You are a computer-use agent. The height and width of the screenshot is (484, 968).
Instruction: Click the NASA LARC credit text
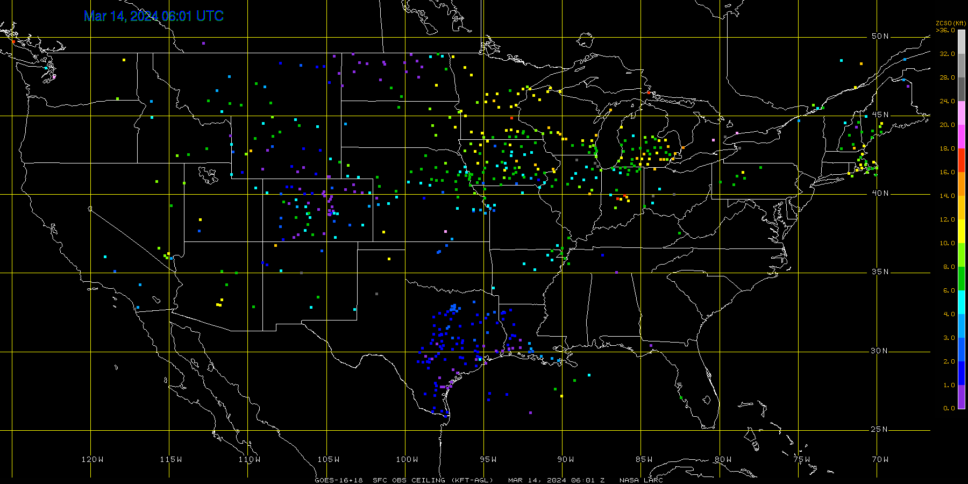point(641,480)
